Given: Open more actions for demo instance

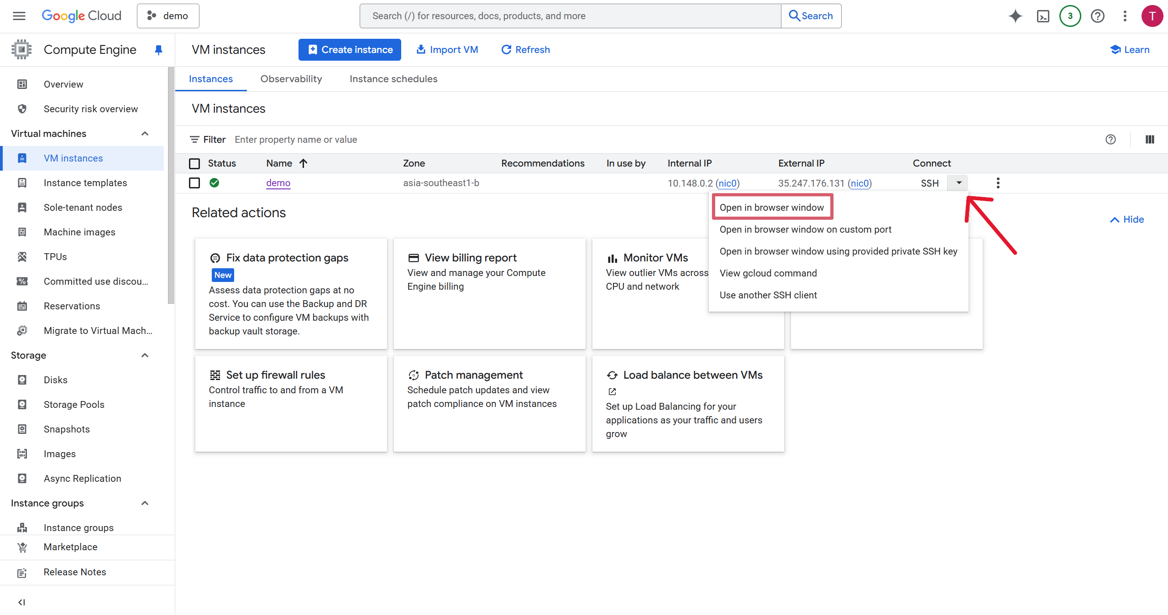Looking at the screenshot, I should coord(998,183).
